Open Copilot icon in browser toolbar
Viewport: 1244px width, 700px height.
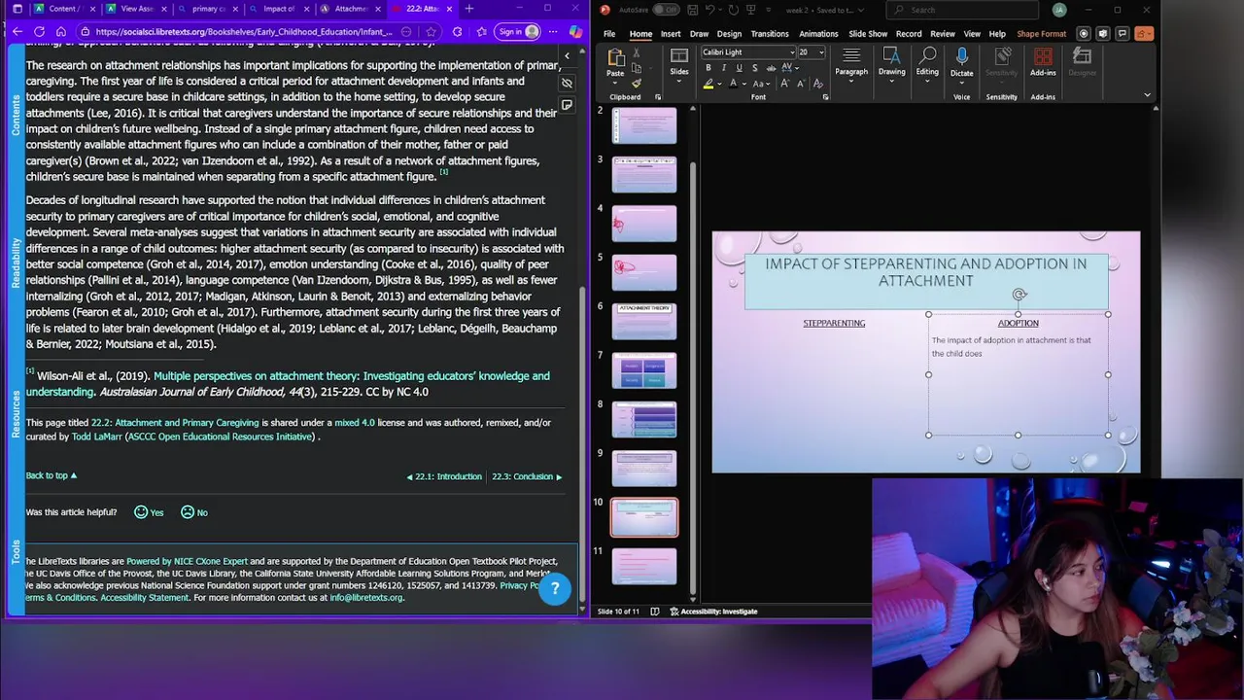click(575, 31)
